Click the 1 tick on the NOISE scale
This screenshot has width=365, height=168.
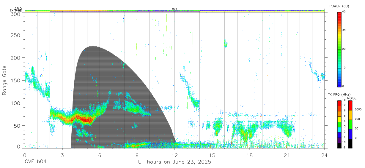(354, 147)
